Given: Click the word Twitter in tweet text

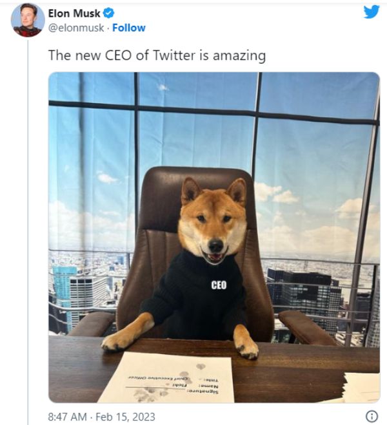Looking at the screenshot, I should [174, 55].
